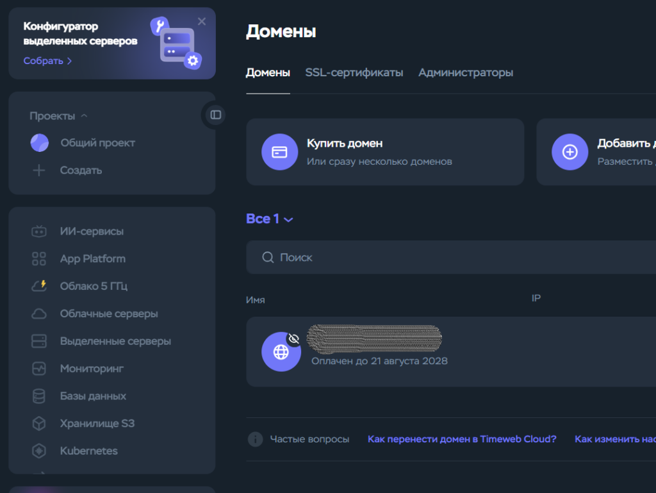Navigate to Облачные серверы
Screen dimensions: 656x493
[109, 313]
